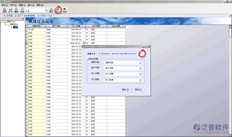The image size is (232, 137).
Task: Click the 确定 button in the dialog
Action: click(125, 90)
